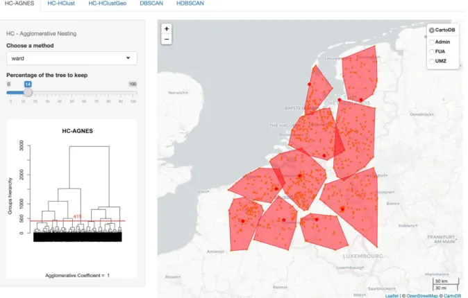Enable the FUA overlay checkbox

(431, 51)
